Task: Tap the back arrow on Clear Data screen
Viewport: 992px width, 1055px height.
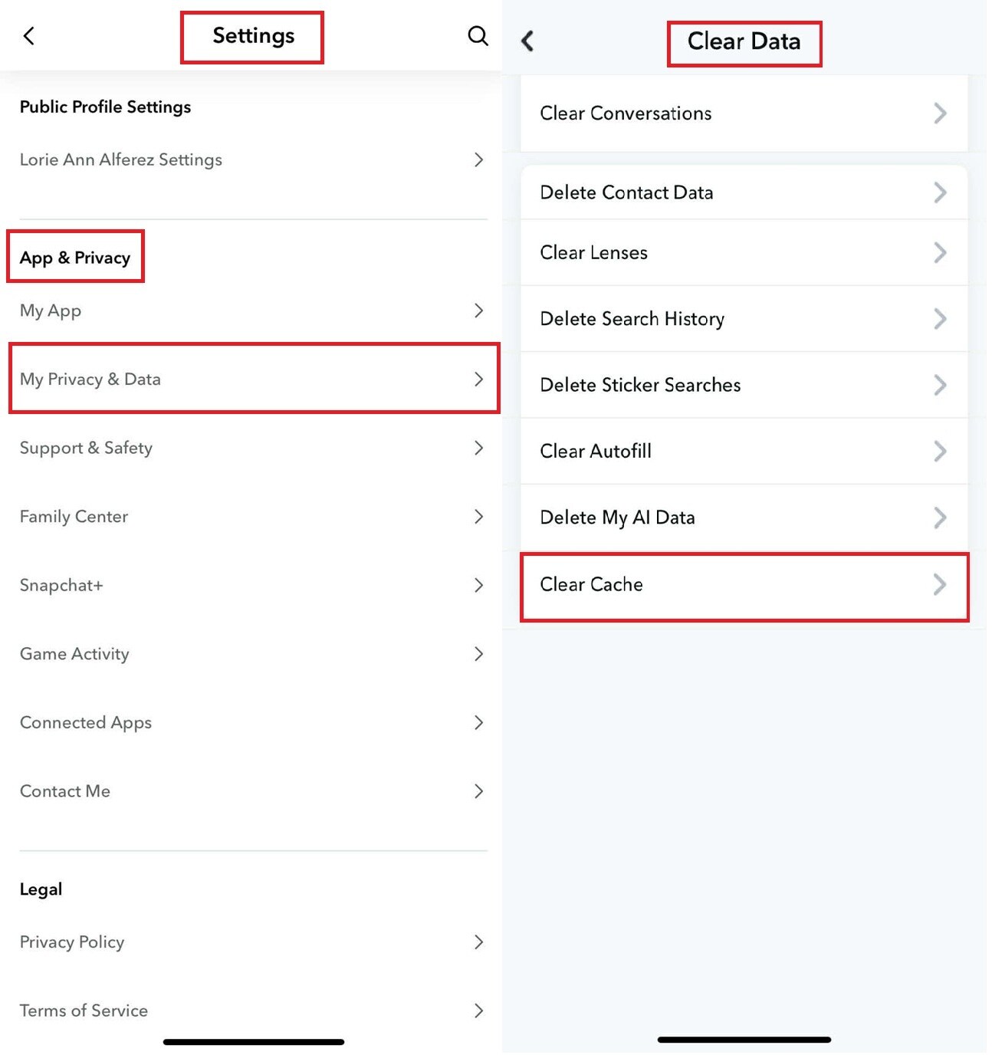Action: pyautogui.click(x=527, y=41)
